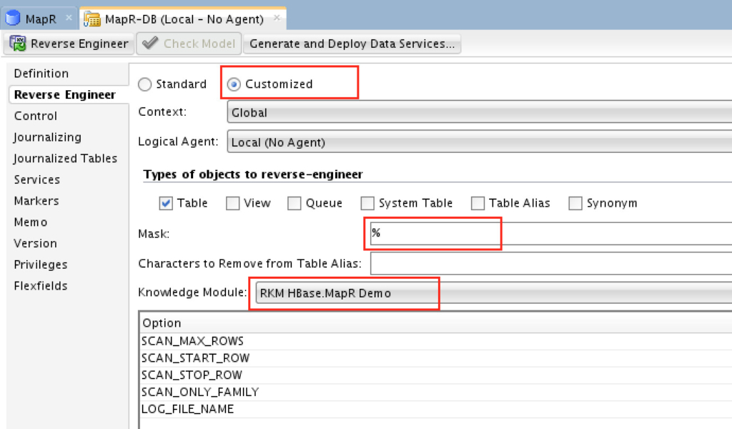Click the Check Model button label
The height and width of the screenshot is (429, 732).
[199, 44]
